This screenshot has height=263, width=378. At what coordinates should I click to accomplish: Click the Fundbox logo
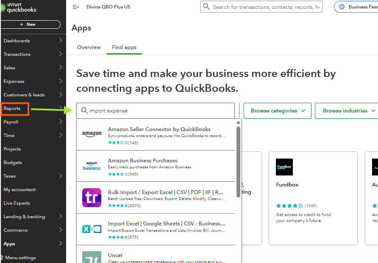click(284, 167)
